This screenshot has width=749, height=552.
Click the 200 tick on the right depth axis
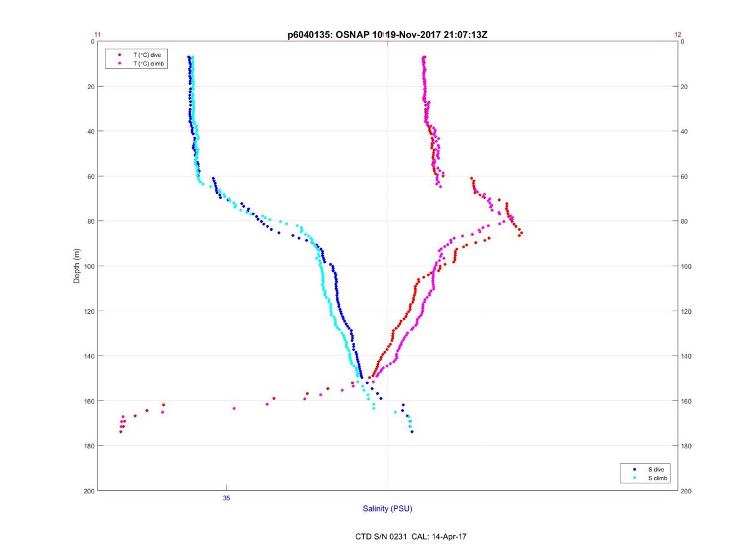[687, 491]
